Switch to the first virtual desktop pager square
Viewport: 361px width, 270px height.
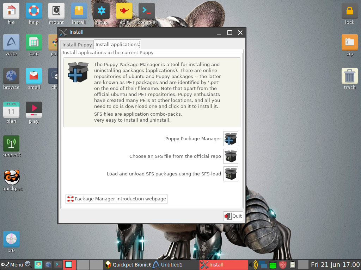[69, 264]
